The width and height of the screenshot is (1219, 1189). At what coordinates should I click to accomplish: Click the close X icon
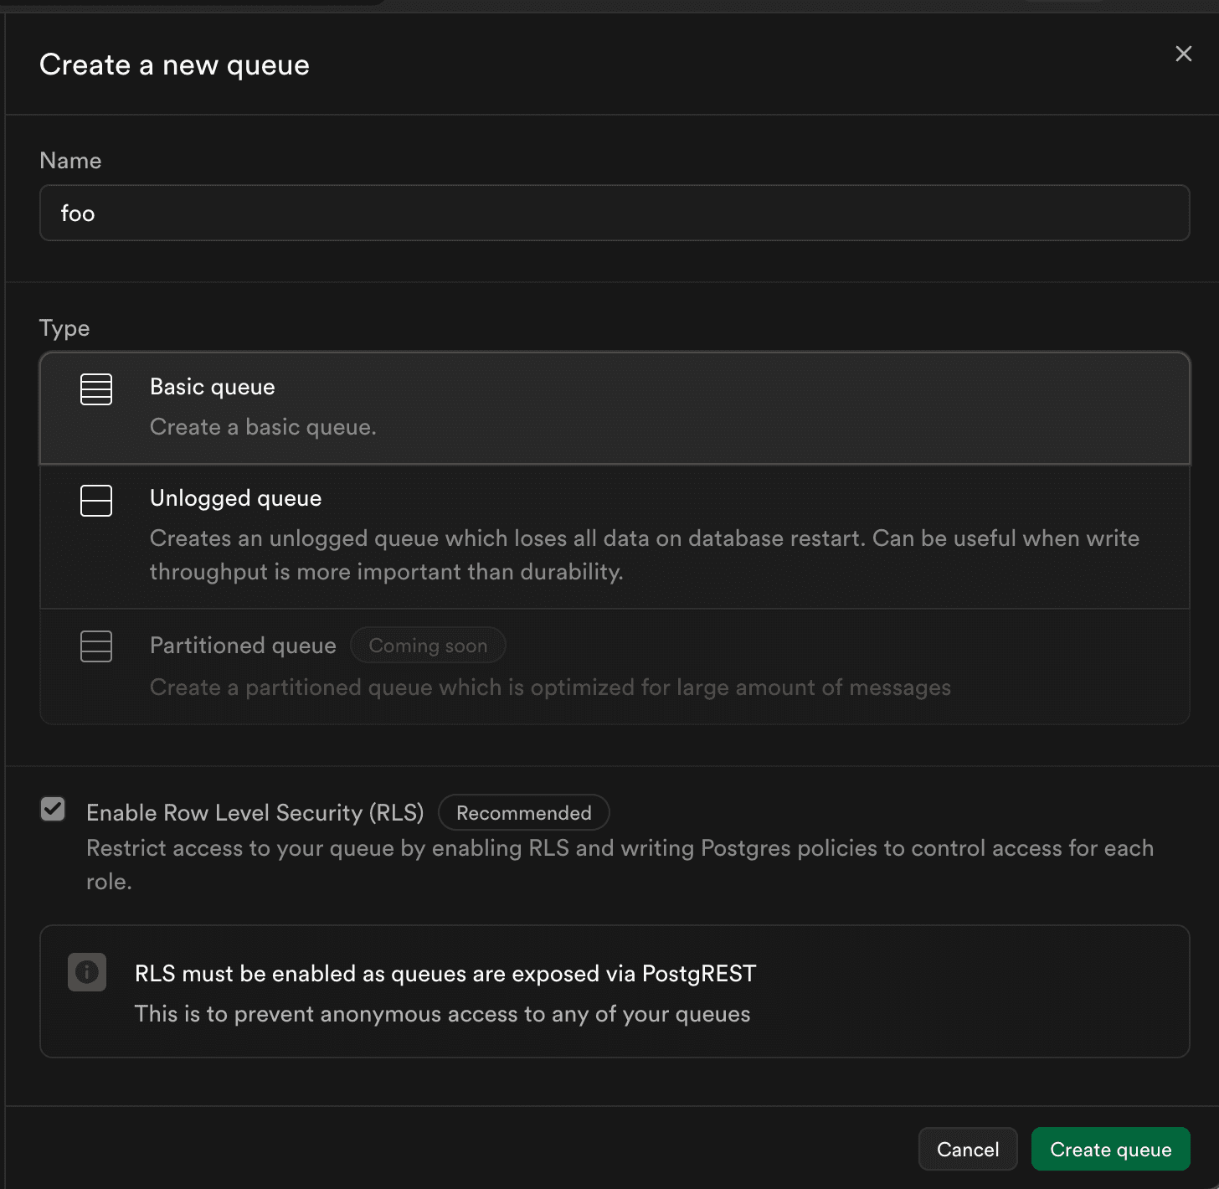tap(1183, 54)
